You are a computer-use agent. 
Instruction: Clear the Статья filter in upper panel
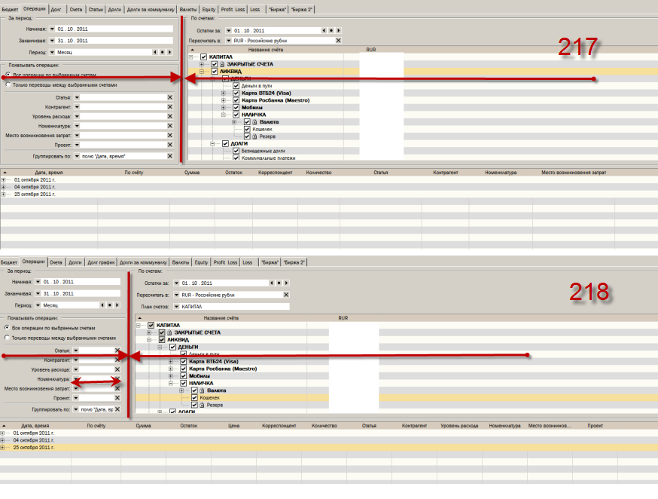tap(169, 98)
